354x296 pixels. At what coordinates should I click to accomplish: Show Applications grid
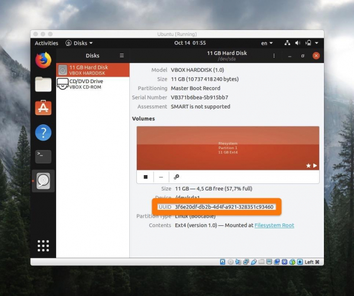coord(43,246)
